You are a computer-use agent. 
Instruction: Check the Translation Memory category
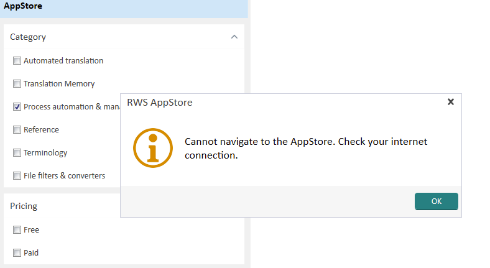pos(17,84)
